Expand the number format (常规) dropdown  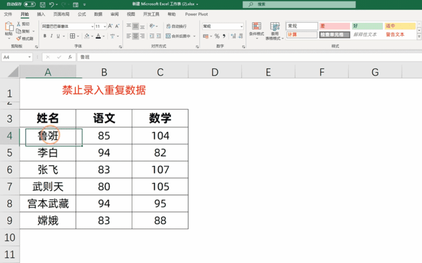[x=241, y=26]
